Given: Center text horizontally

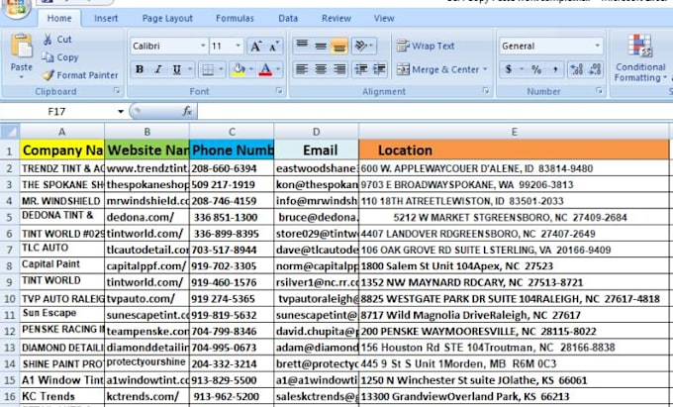Looking at the screenshot, I should [x=321, y=69].
